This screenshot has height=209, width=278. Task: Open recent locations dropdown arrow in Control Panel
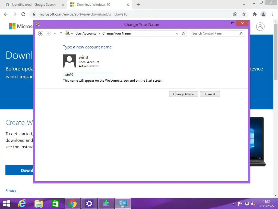[x=55, y=33]
